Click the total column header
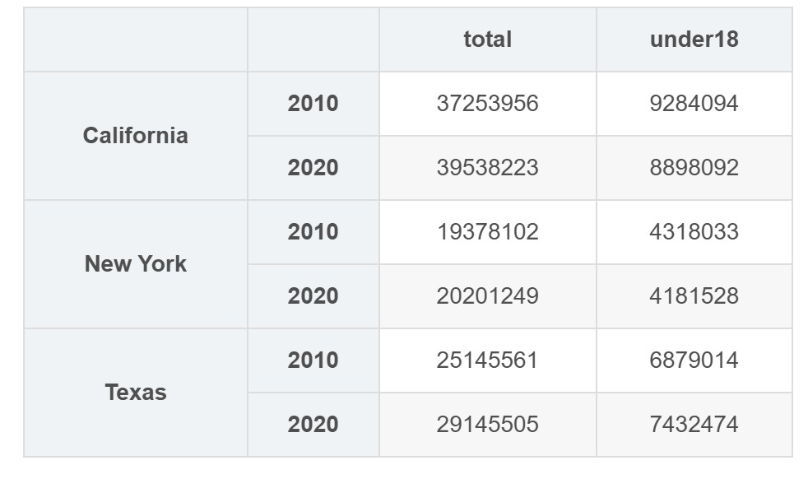 click(488, 40)
